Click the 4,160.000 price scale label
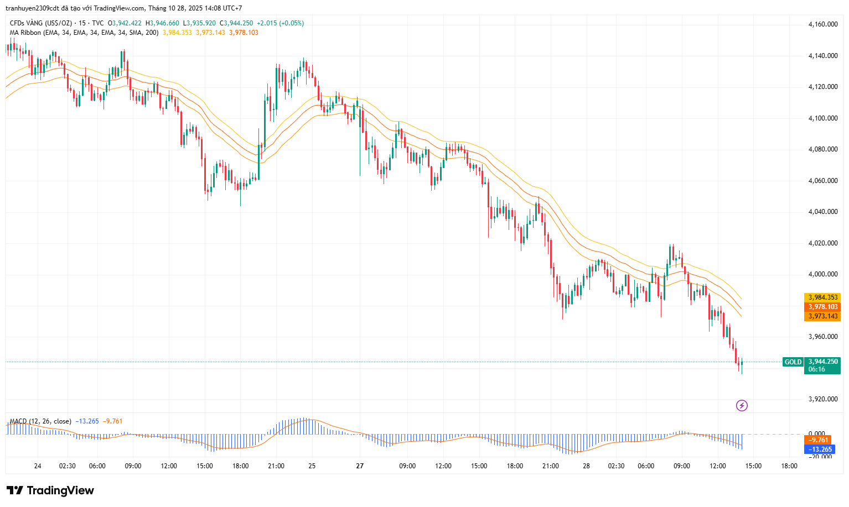Image resolution: width=849 pixels, height=507 pixels. (x=822, y=24)
